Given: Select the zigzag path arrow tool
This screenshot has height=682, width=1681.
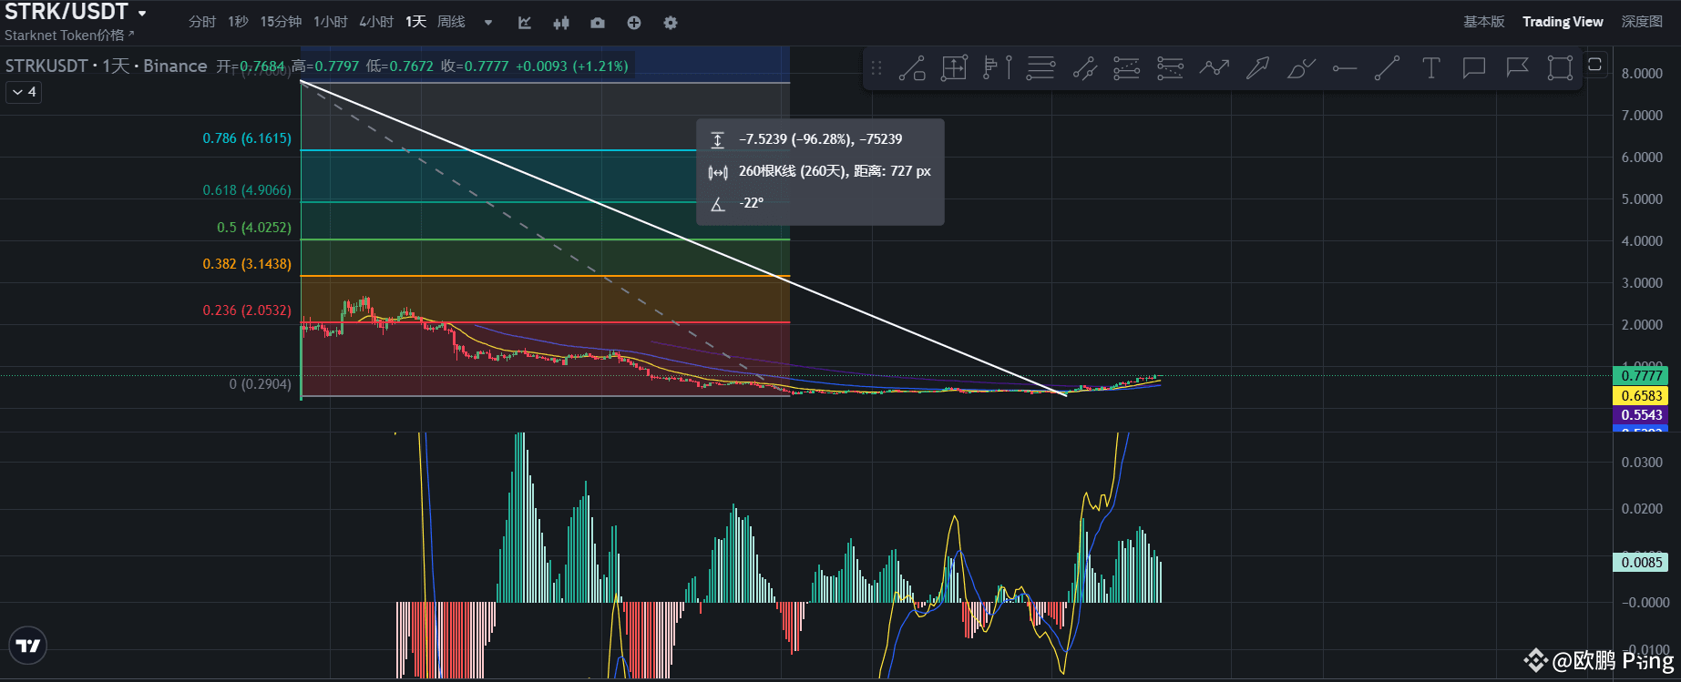Looking at the screenshot, I should (1214, 68).
